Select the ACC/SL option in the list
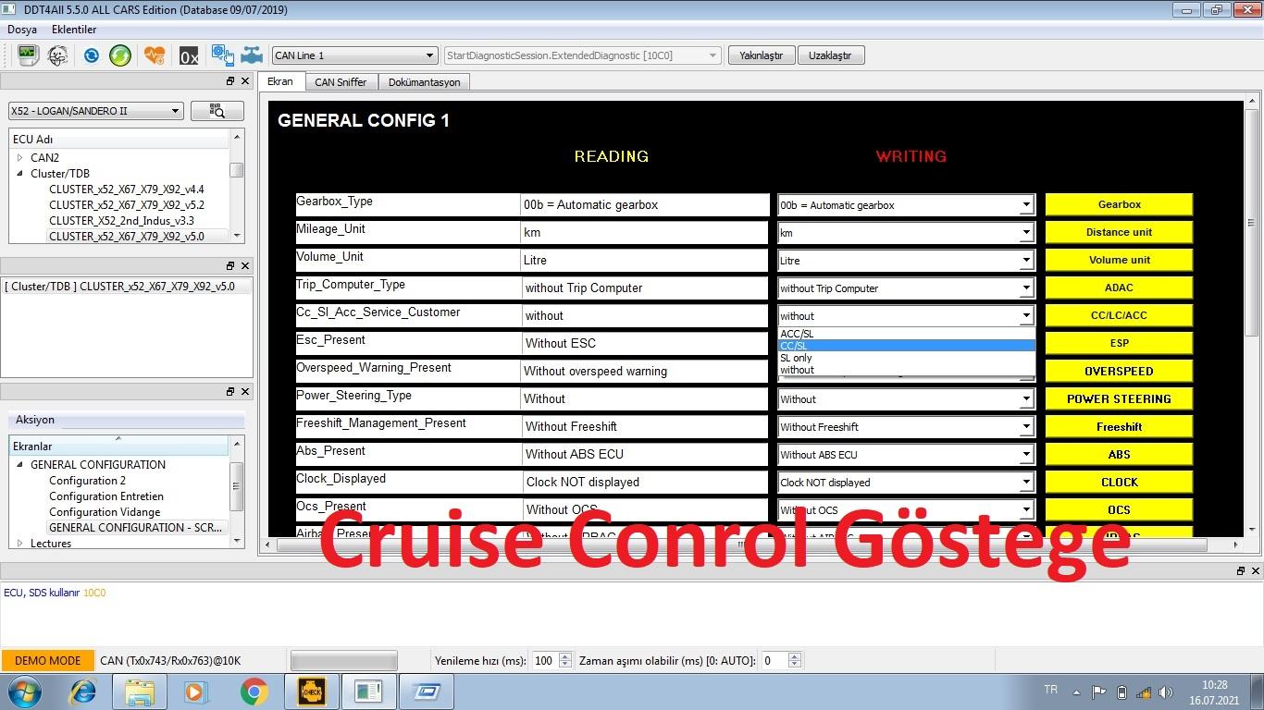This screenshot has width=1264, height=710. pyautogui.click(x=797, y=334)
